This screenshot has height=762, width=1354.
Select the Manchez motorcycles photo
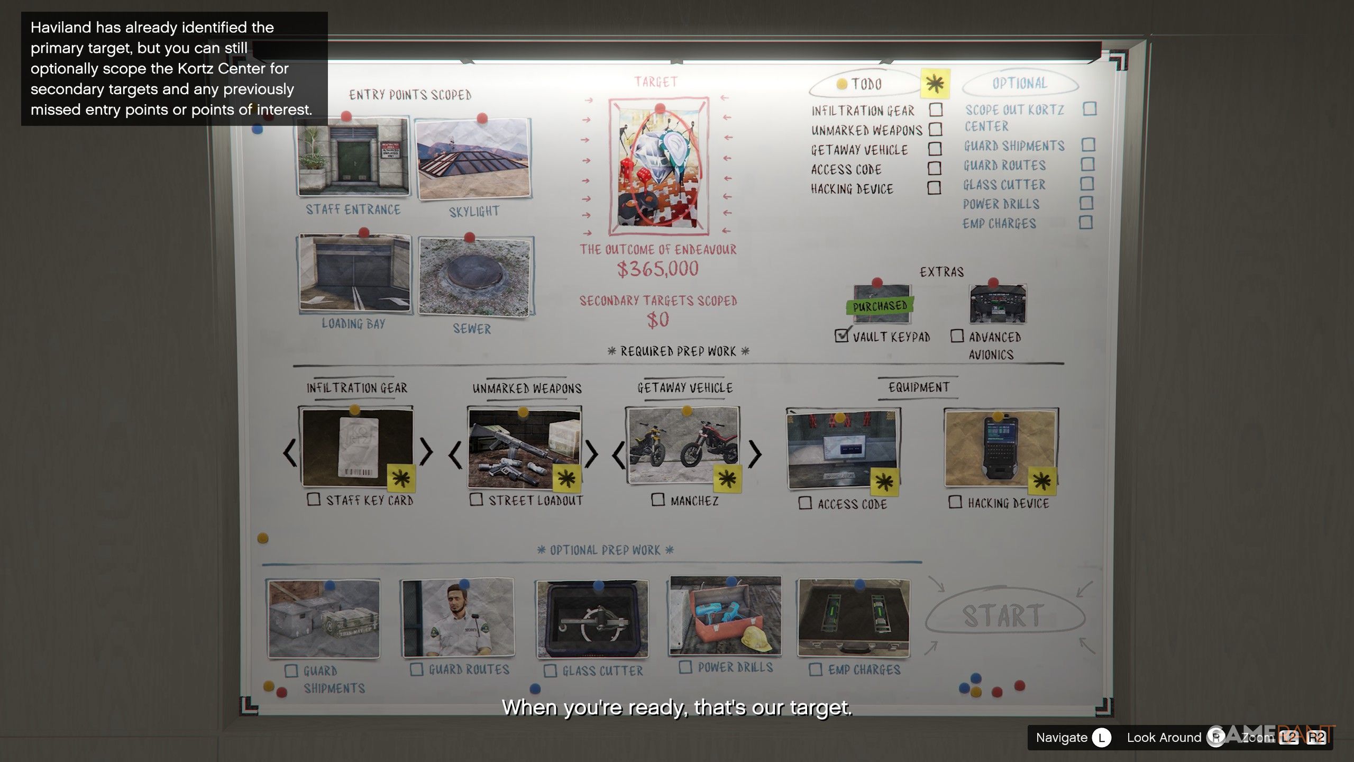click(x=683, y=446)
